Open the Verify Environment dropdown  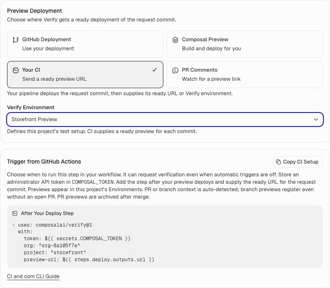[165, 119]
